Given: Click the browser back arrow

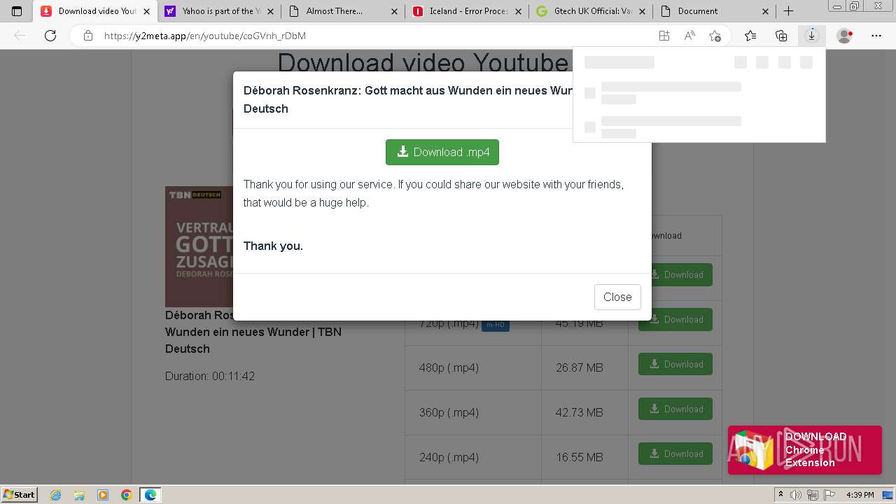Looking at the screenshot, I should (20, 36).
